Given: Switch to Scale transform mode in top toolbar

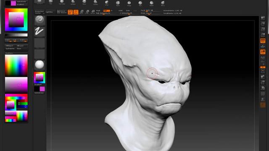Looking at the screenshot, I should [x=87, y=12].
